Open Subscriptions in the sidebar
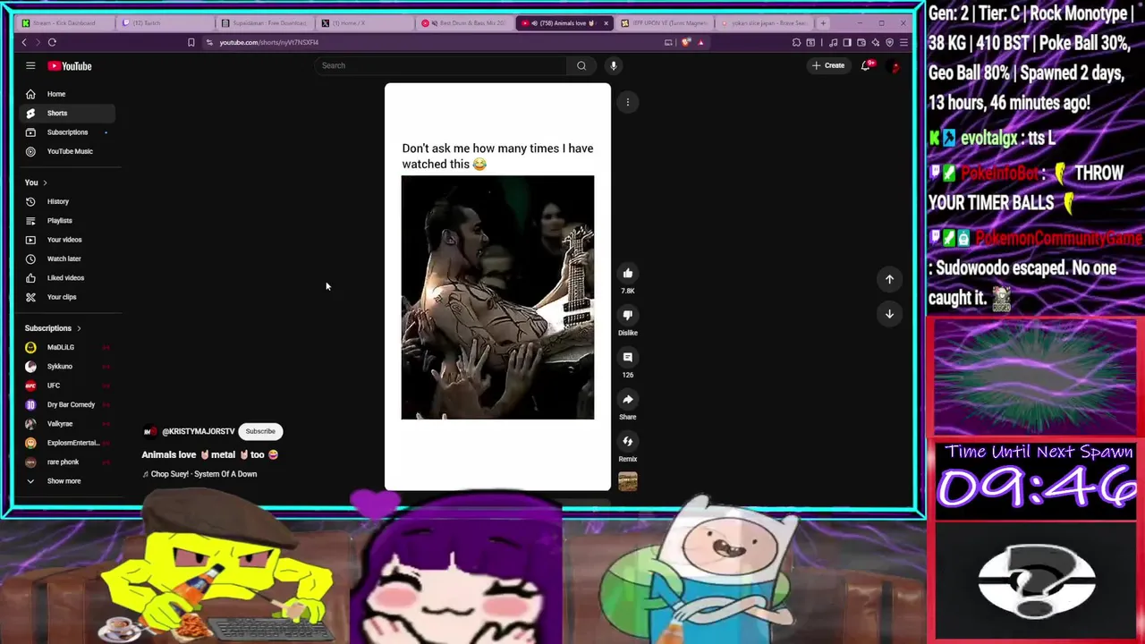This screenshot has height=644, width=1145. [x=67, y=132]
